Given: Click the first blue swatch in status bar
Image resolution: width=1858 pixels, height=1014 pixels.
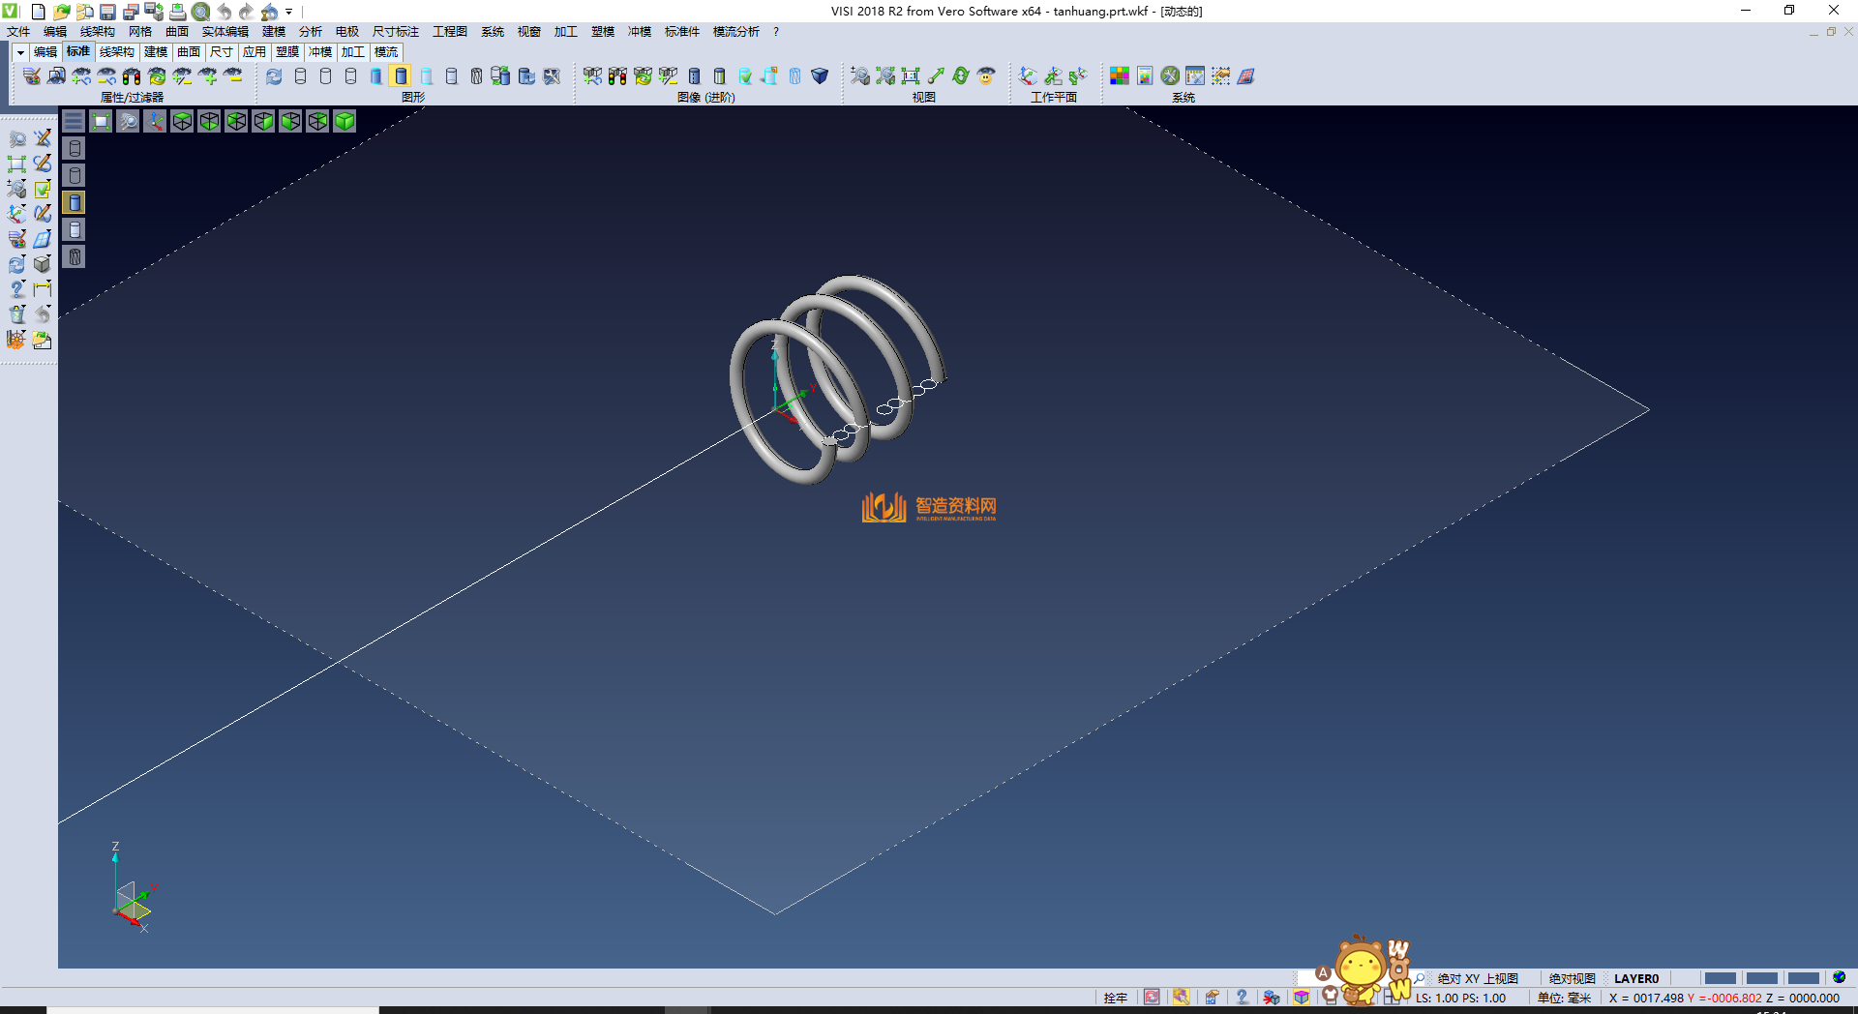Looking at the screenshot, I should (x=1720, y=978).
